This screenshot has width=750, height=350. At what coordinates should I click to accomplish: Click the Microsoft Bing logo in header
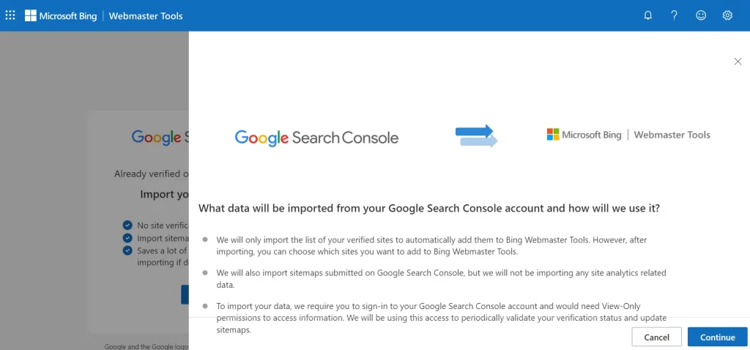[x=61, y=15]
